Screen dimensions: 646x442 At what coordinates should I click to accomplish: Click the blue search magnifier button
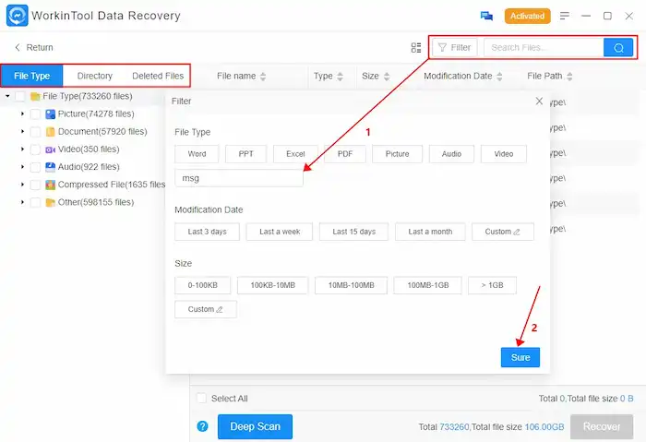click(618, 48)
